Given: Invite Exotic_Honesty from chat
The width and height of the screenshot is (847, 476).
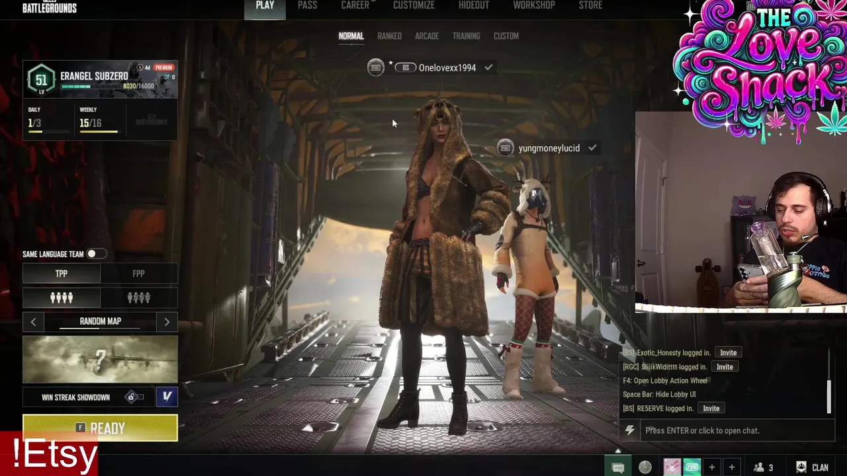Looking at the screenshot, I should (x=728, y=353).
